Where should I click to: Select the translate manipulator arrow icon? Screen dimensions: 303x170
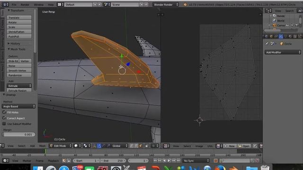[99, 146]
